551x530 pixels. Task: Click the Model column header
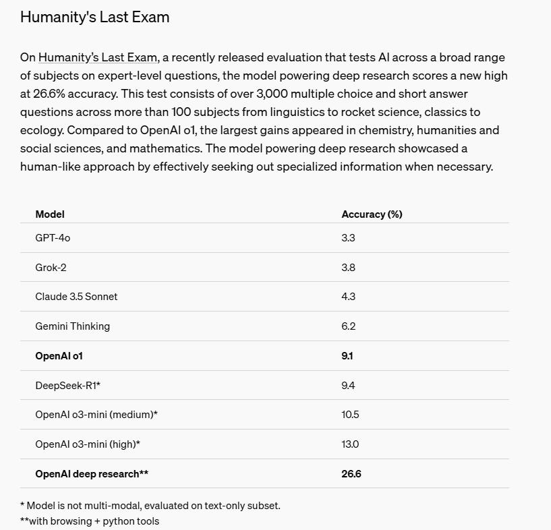point(50,214)
